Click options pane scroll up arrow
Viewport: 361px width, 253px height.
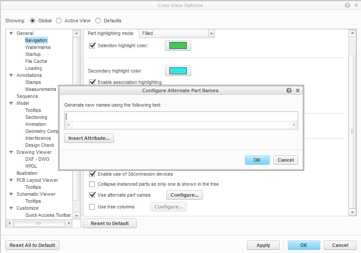pyautogui.click(x=352, y=33)
